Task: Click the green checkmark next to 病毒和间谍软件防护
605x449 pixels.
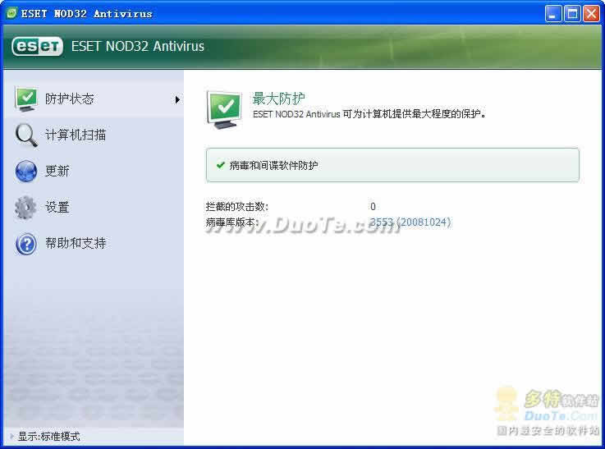Action: (x=221, y=166)
